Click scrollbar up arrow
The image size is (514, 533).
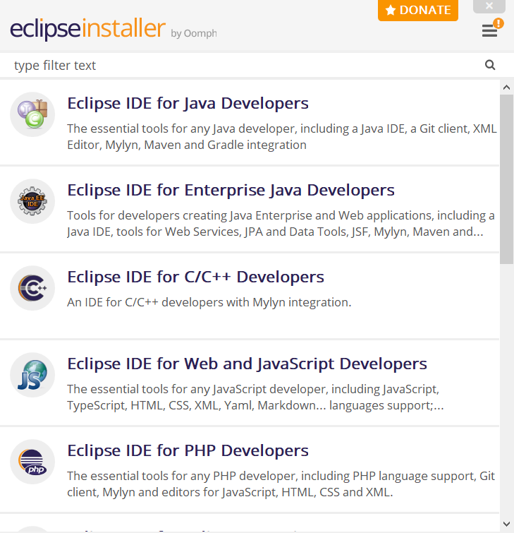506,88
